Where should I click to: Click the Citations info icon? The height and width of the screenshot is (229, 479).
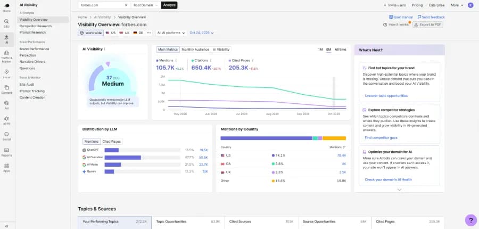point(210,61)
